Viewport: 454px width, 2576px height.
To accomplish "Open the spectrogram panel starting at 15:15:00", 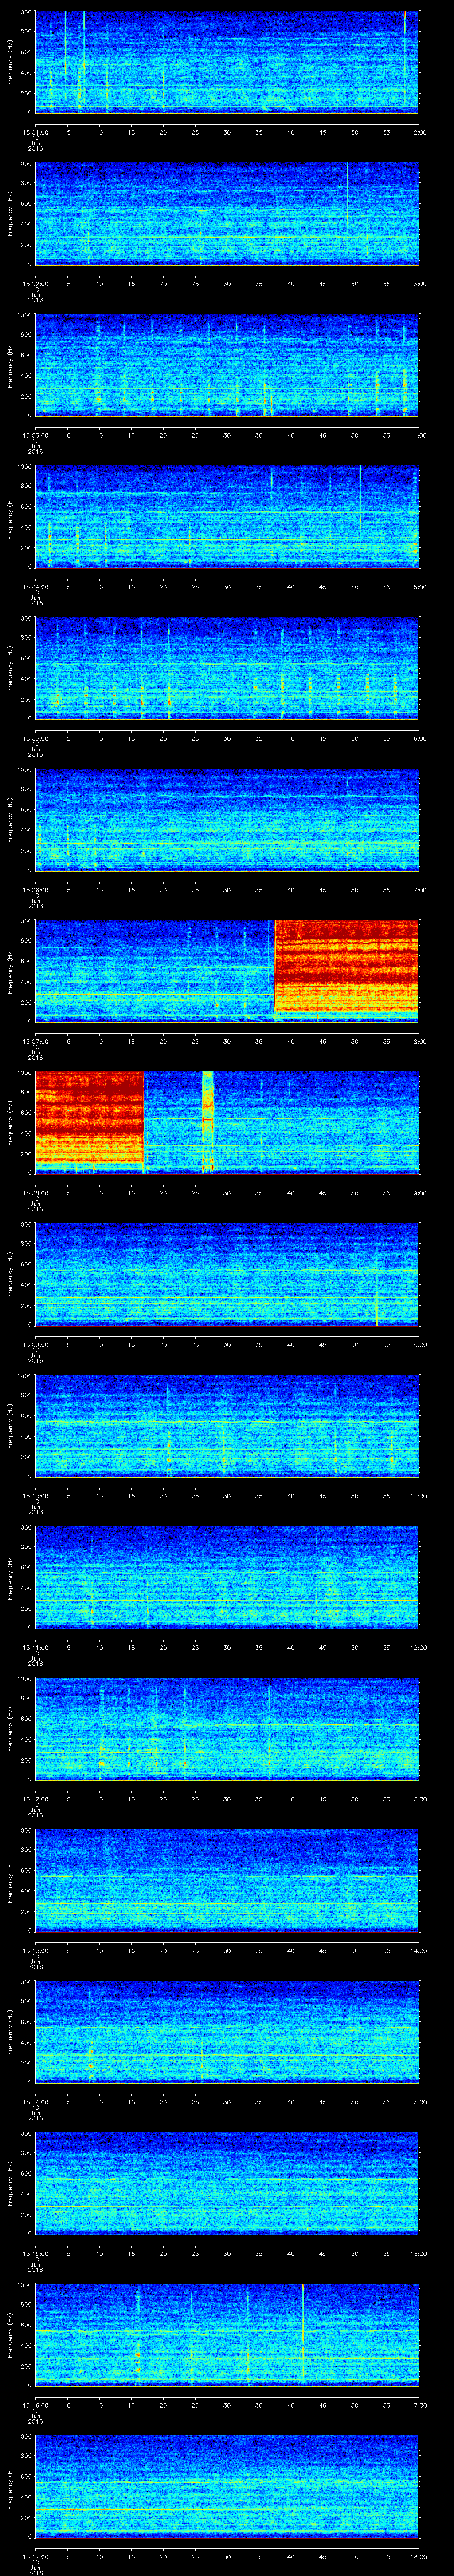I will tap(227, 2183).
